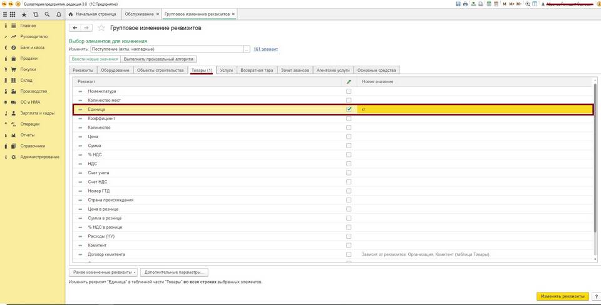Click the Print icon in title bar

pyautogui.click(x=466, y=4)
